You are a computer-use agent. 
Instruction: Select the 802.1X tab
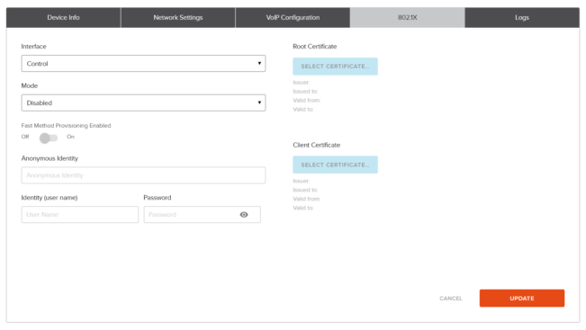click(408, 18)
